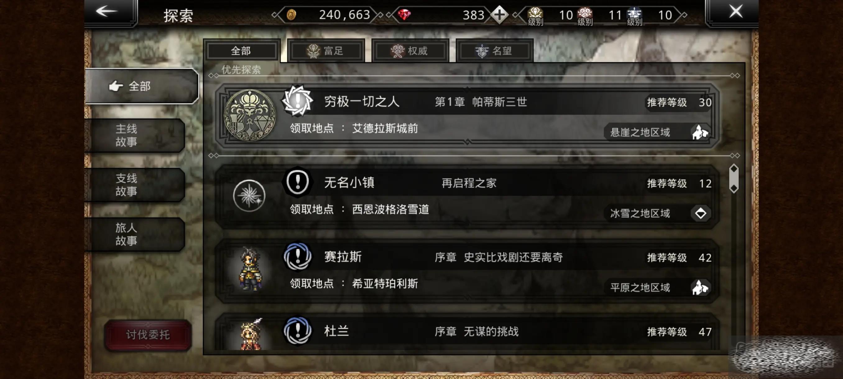Click the quest list scrollbar handle
Screen dimensions: 843x379
pos(733,178)
